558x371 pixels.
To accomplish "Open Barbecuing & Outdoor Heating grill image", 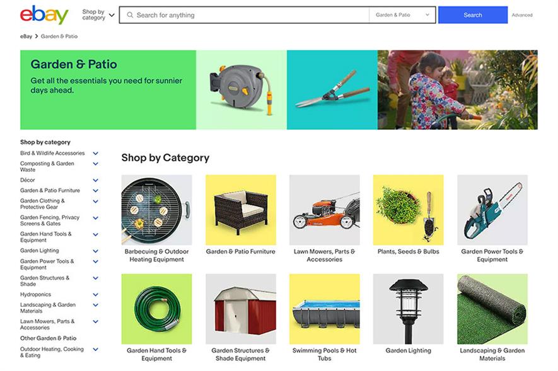I will coord(156,210).
